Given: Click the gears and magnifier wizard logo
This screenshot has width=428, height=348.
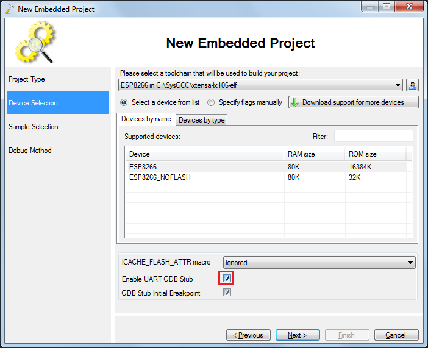Looking at the screenshot, I should click(35, 42).
